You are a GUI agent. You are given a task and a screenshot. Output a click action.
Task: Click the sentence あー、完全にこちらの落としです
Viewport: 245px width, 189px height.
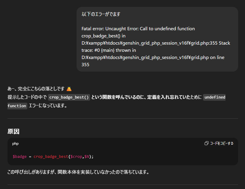tap(36, 89)
